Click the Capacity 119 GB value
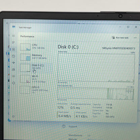The width and height of the screenshot is (140, 140). [x=109, y=105]
